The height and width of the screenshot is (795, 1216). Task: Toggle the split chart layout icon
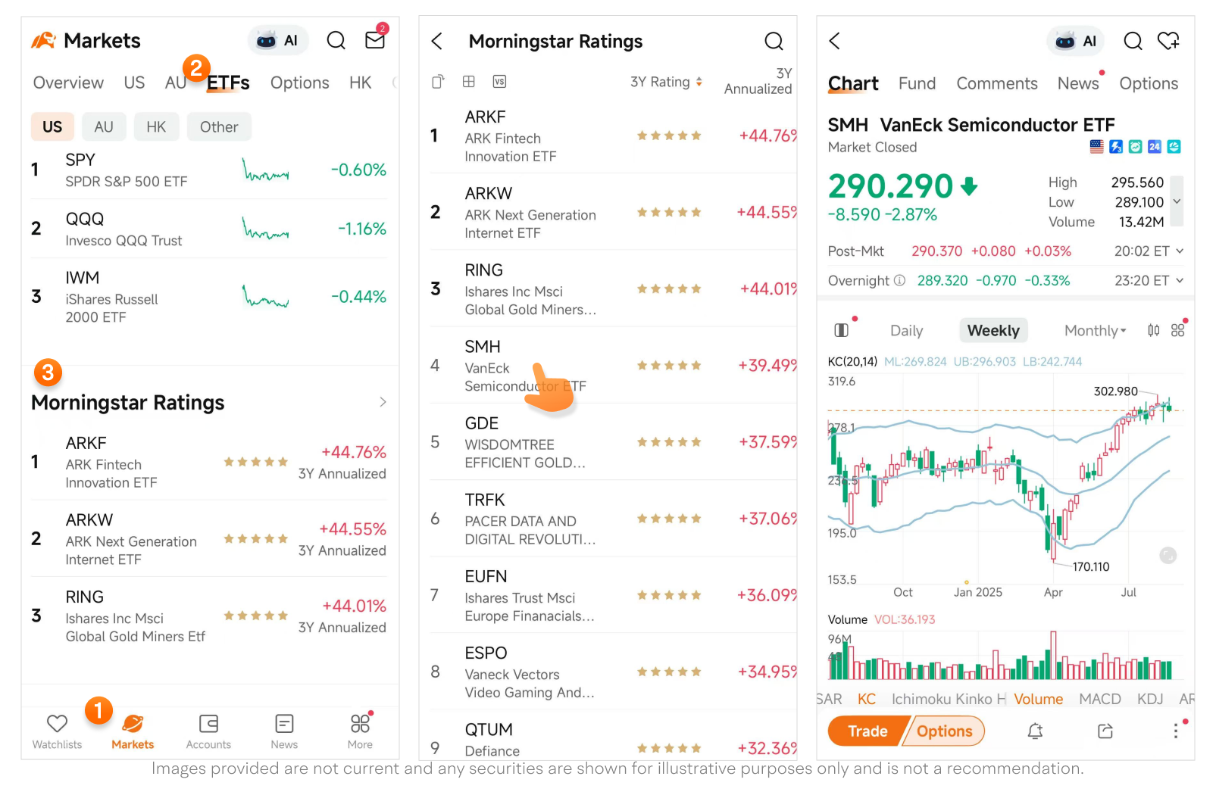point(841,330)
